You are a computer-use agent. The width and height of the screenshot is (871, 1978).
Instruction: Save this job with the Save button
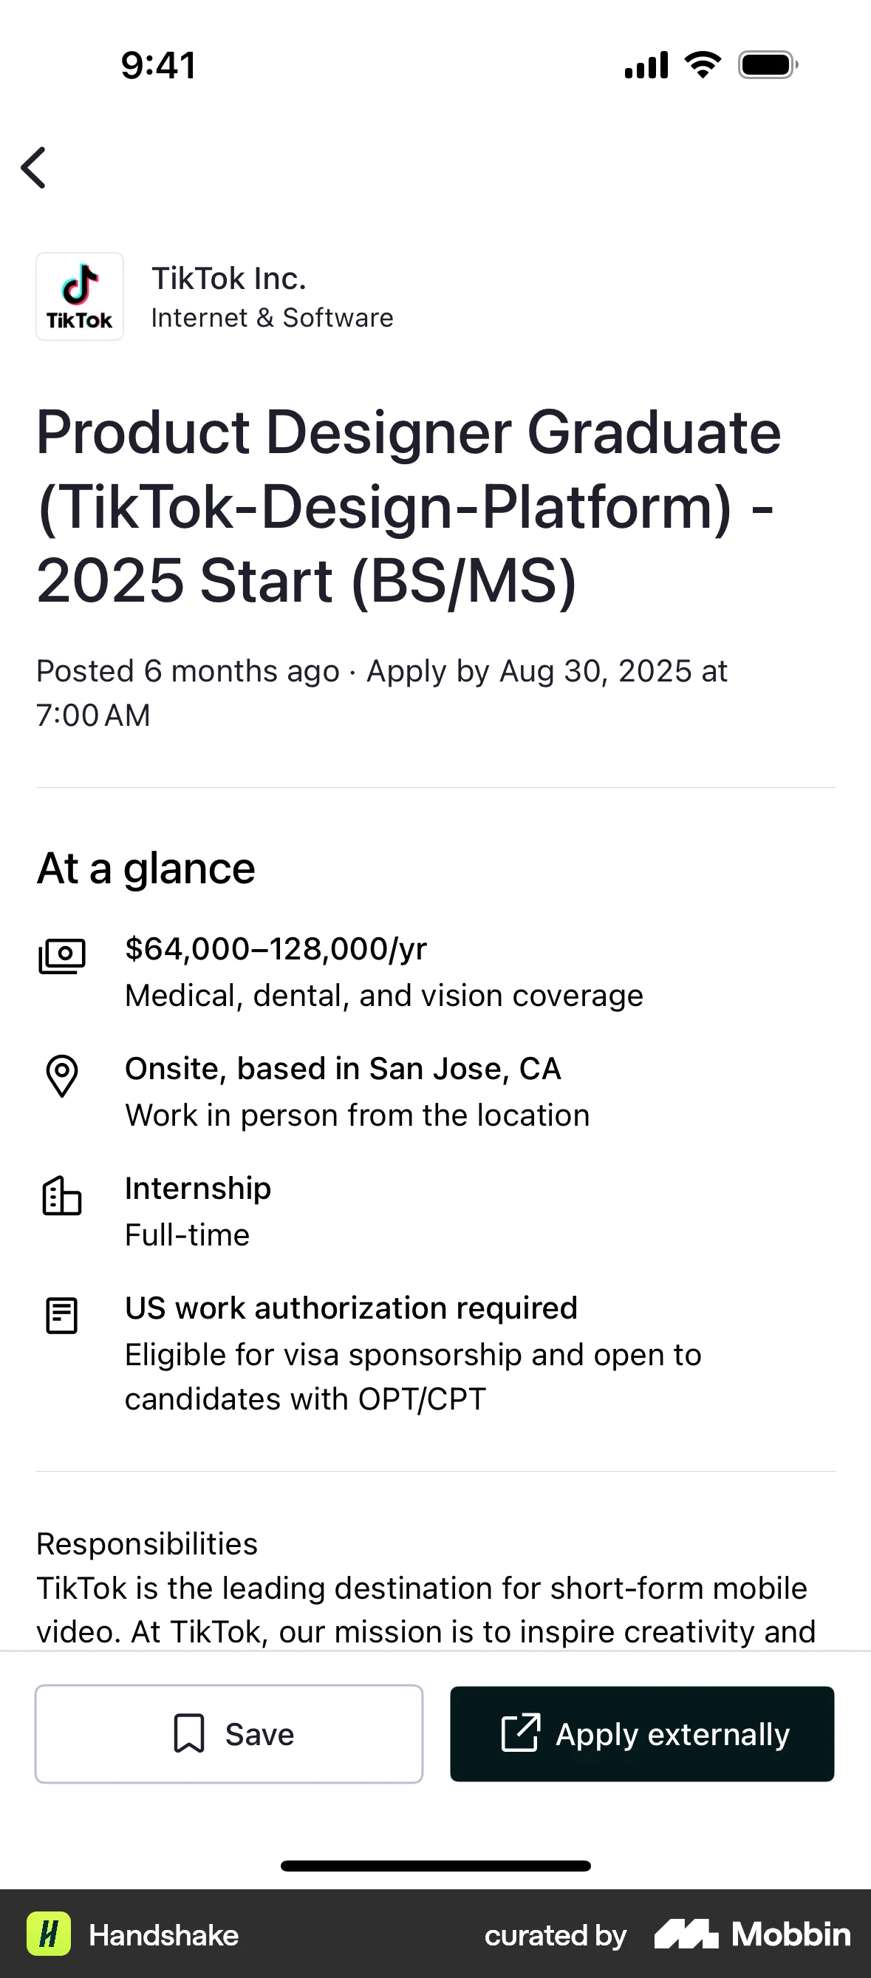point(229,1734)
